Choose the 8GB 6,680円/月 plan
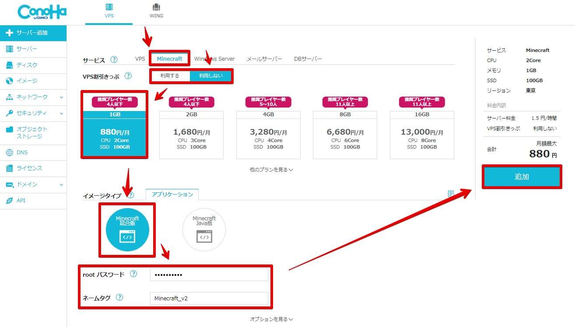 [x=345, y=135]
